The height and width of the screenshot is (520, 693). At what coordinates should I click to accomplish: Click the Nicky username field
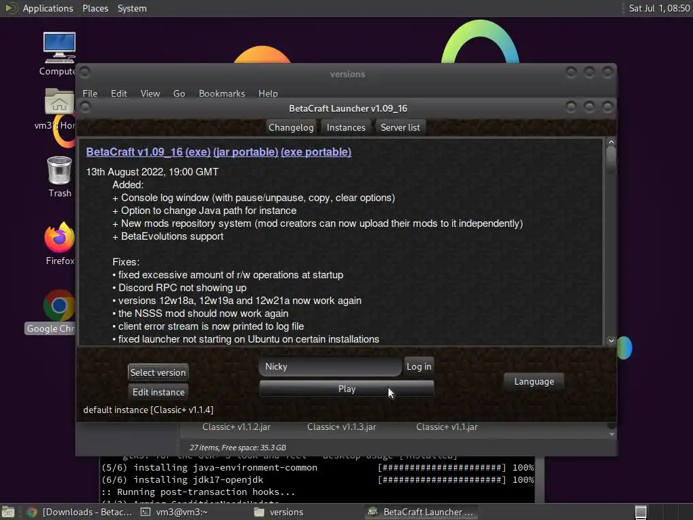(330, 366)
